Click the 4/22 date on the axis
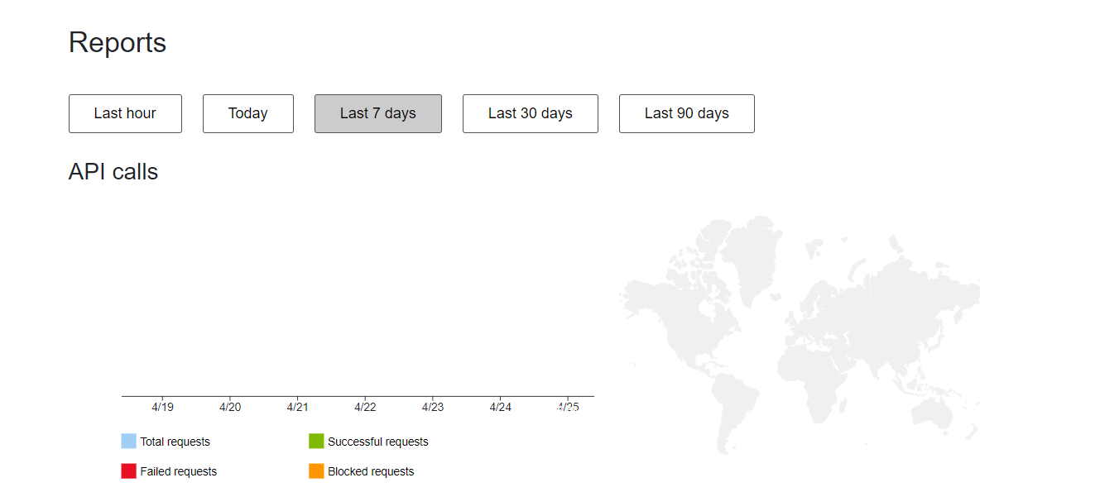The width and height of the screenshot is (1100, 492). [x=365, y=407]
